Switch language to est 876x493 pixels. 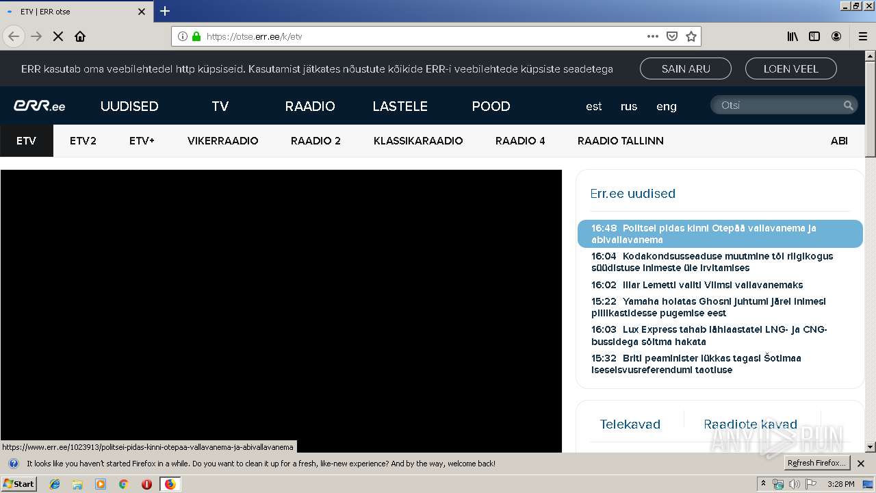point(594,106)
